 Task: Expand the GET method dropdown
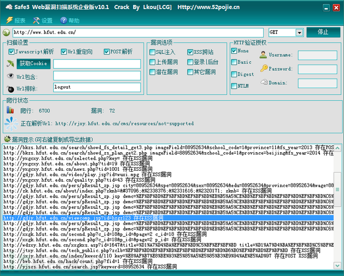[x=299, y=32]
